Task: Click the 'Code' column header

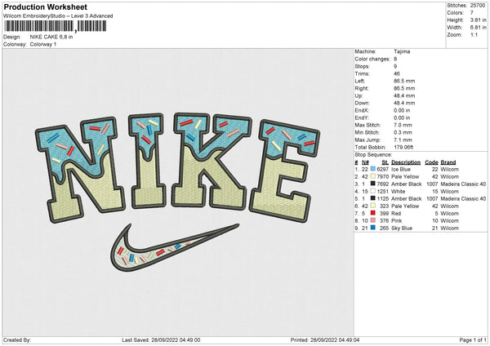Action: tap(431, 162)
